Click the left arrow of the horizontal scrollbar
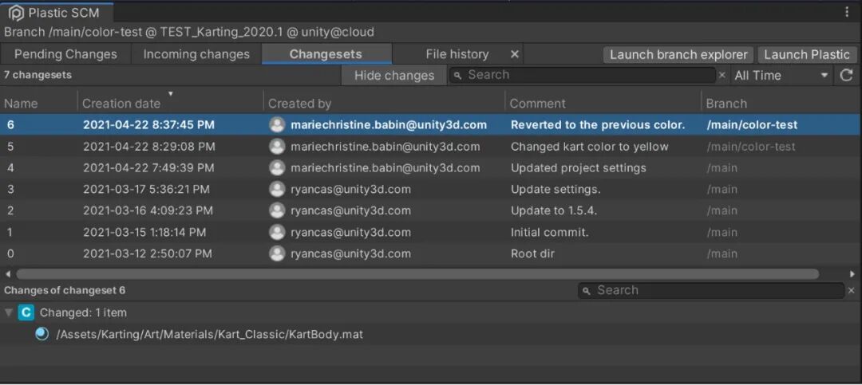This screenshot has width=862, height=385. coord(8,273)
